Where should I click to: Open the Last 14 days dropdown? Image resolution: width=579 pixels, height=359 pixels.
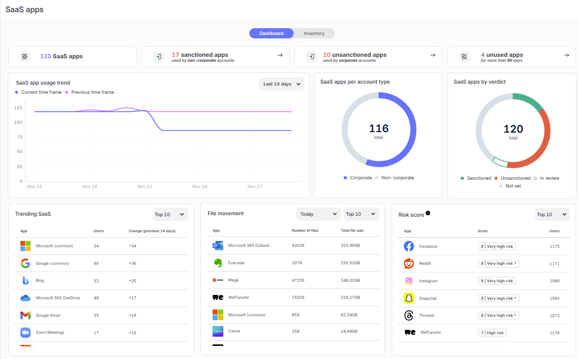click(x=281, y=84)
